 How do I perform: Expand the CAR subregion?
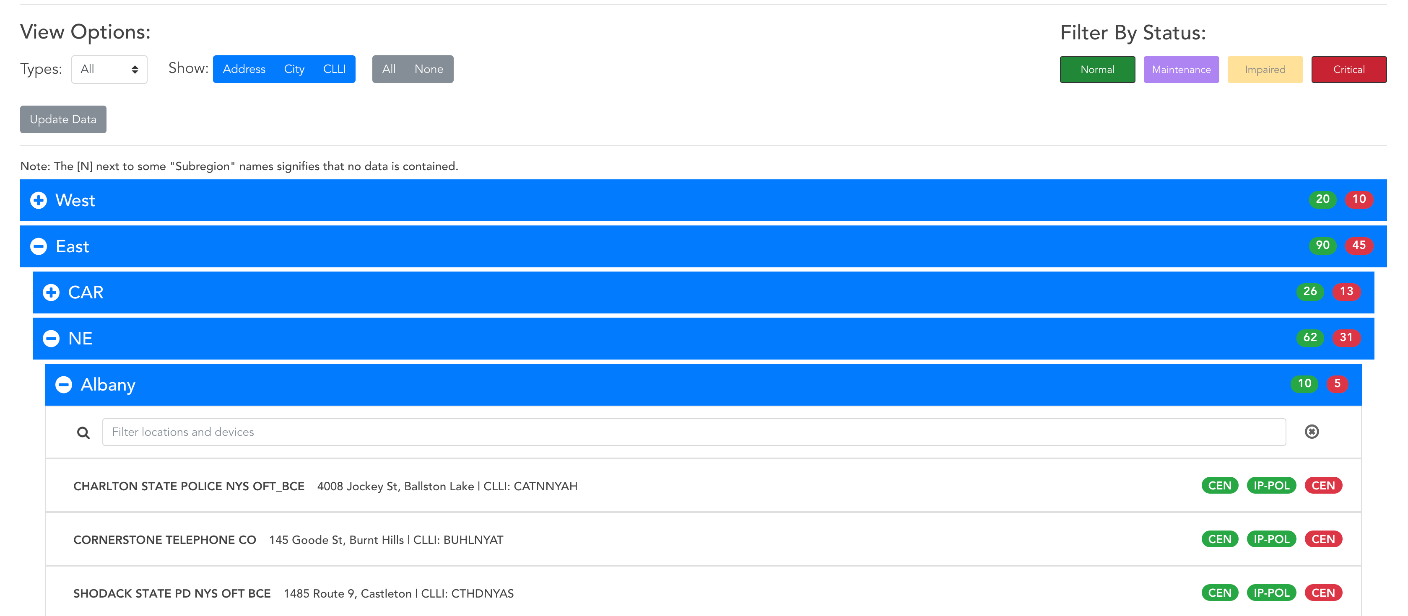click(x=51, y=293)
